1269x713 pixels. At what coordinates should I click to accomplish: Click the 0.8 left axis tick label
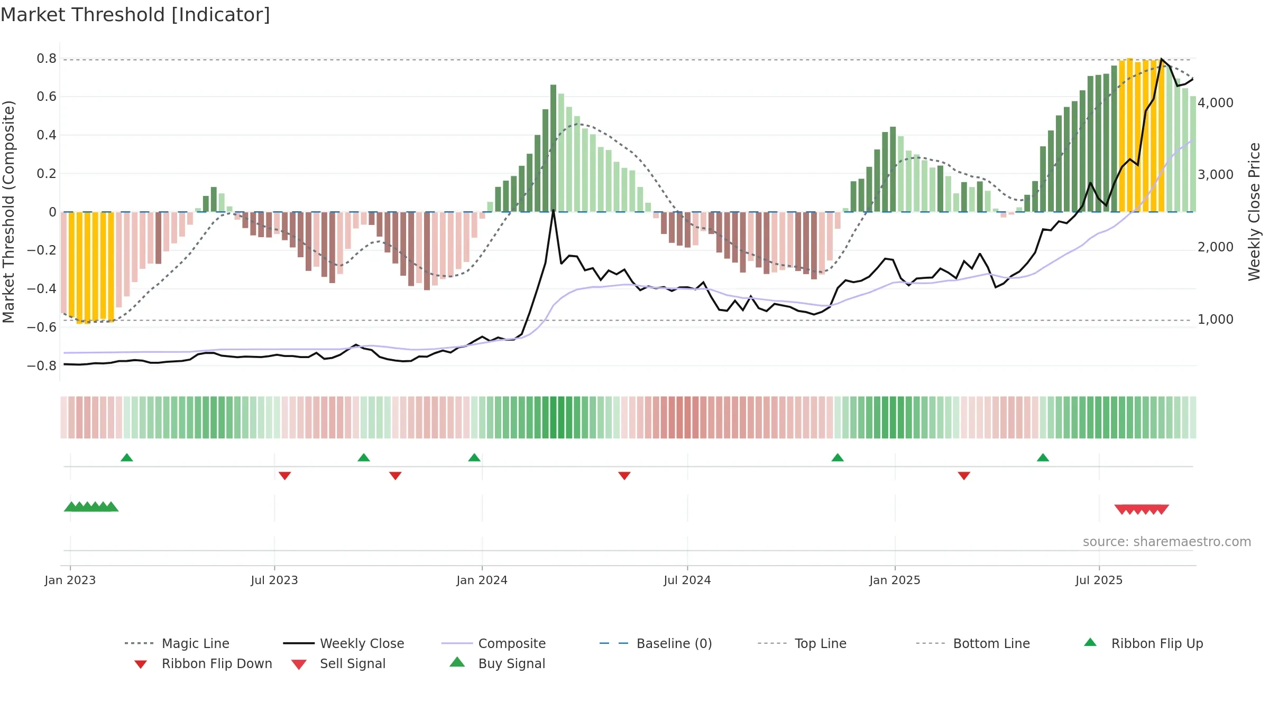tap(47, 59)
